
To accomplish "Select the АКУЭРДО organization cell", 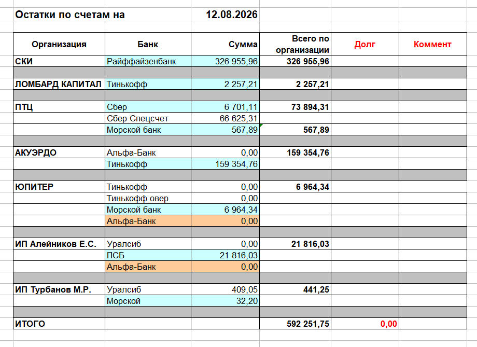I will click(59, 152).
